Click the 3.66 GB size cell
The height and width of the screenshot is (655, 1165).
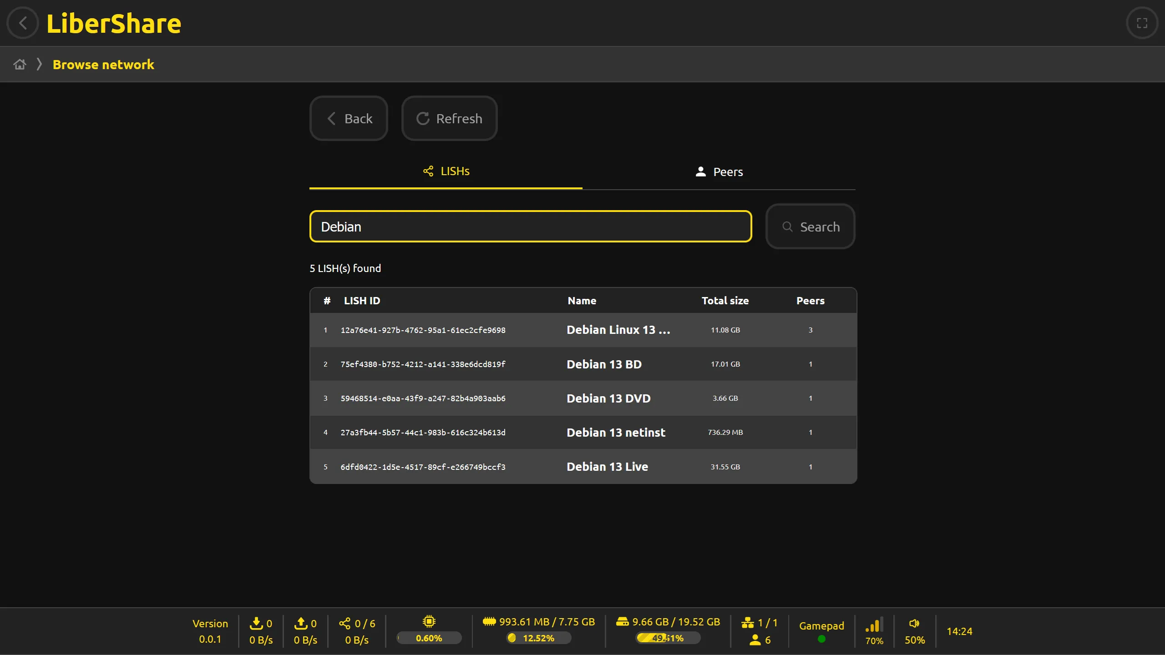725,398
